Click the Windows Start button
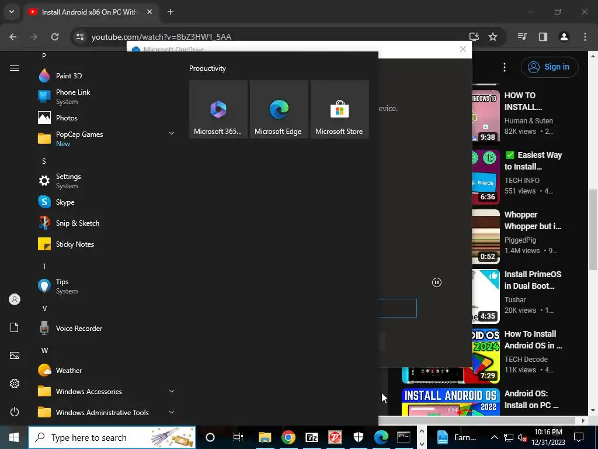The height and width of the screenshot is (449, 598). 14,437
